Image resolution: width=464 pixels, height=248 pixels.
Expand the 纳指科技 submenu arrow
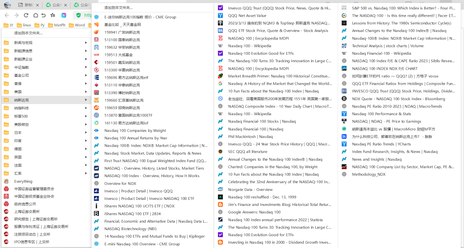click(86, 108)
